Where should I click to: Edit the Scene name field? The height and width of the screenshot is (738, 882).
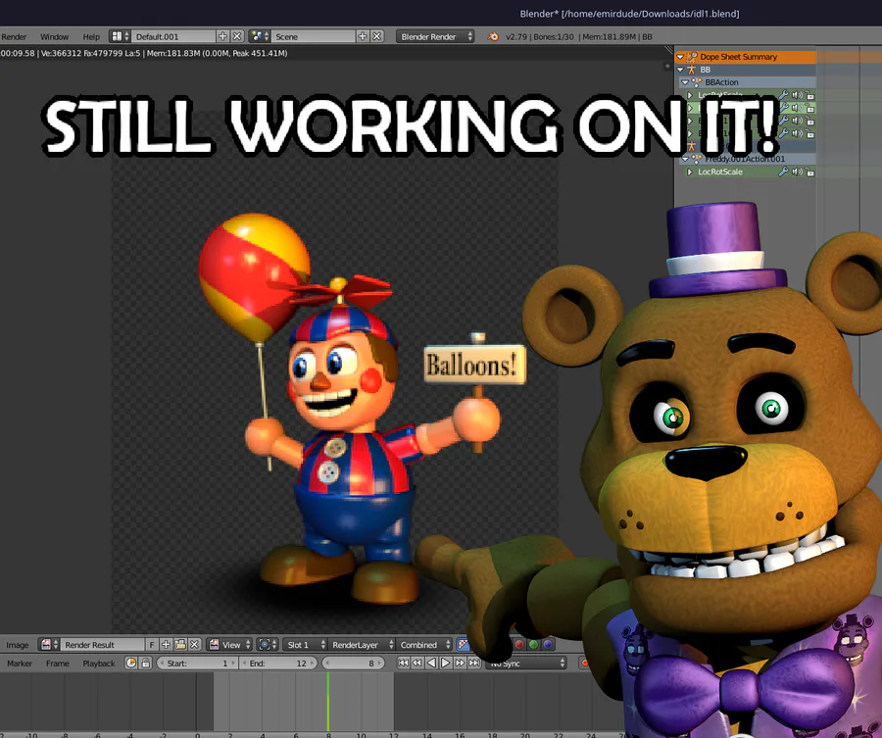tap(314, 36)
